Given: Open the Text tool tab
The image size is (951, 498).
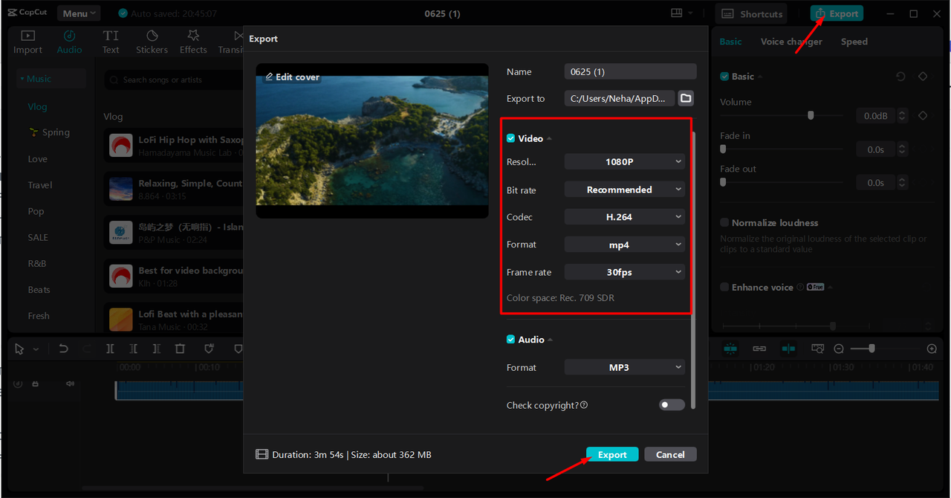Looking at the screenshot, I should coord(111,42).
